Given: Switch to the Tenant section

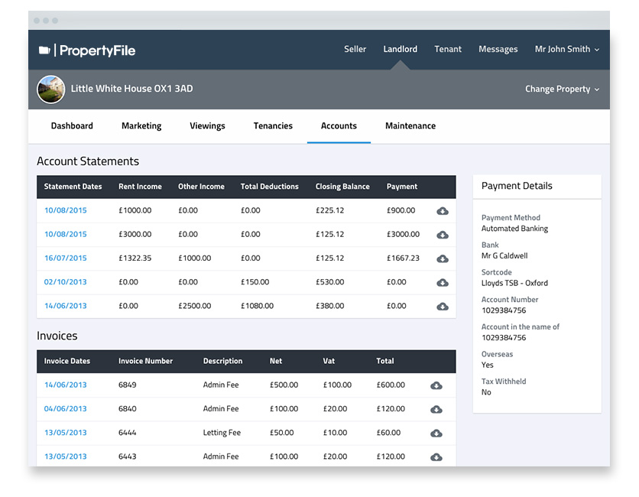Looking at the screenshot, I should (448, 49).
